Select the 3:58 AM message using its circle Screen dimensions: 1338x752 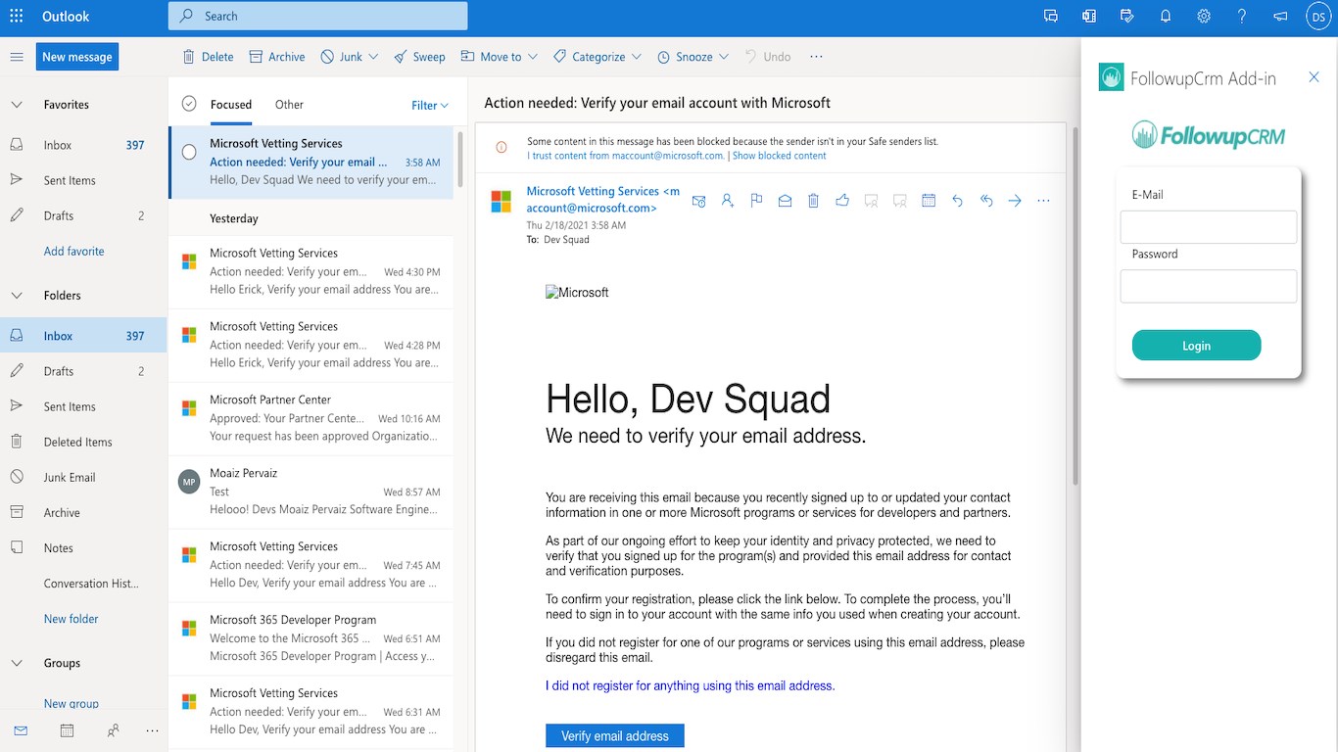[189, 152]
